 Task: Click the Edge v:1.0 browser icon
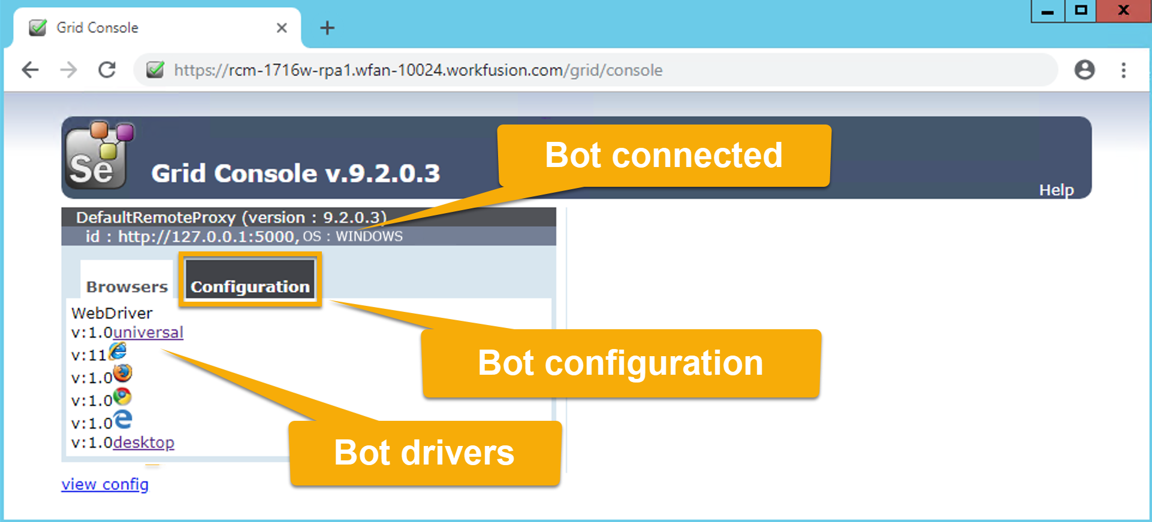click(123, 419)
